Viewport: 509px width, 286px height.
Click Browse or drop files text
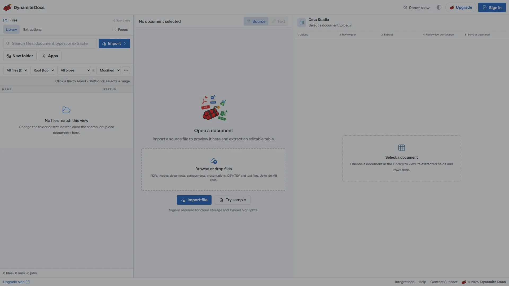pos(214,169)
